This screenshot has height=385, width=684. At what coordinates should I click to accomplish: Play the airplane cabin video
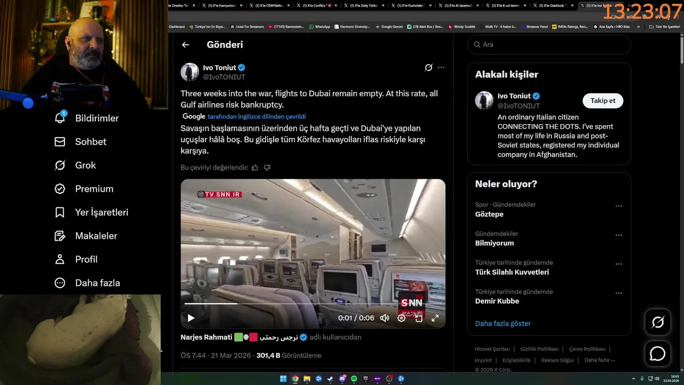[191, 318]
